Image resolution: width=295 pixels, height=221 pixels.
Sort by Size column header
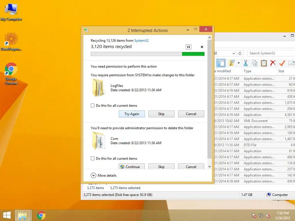[286, 71]
